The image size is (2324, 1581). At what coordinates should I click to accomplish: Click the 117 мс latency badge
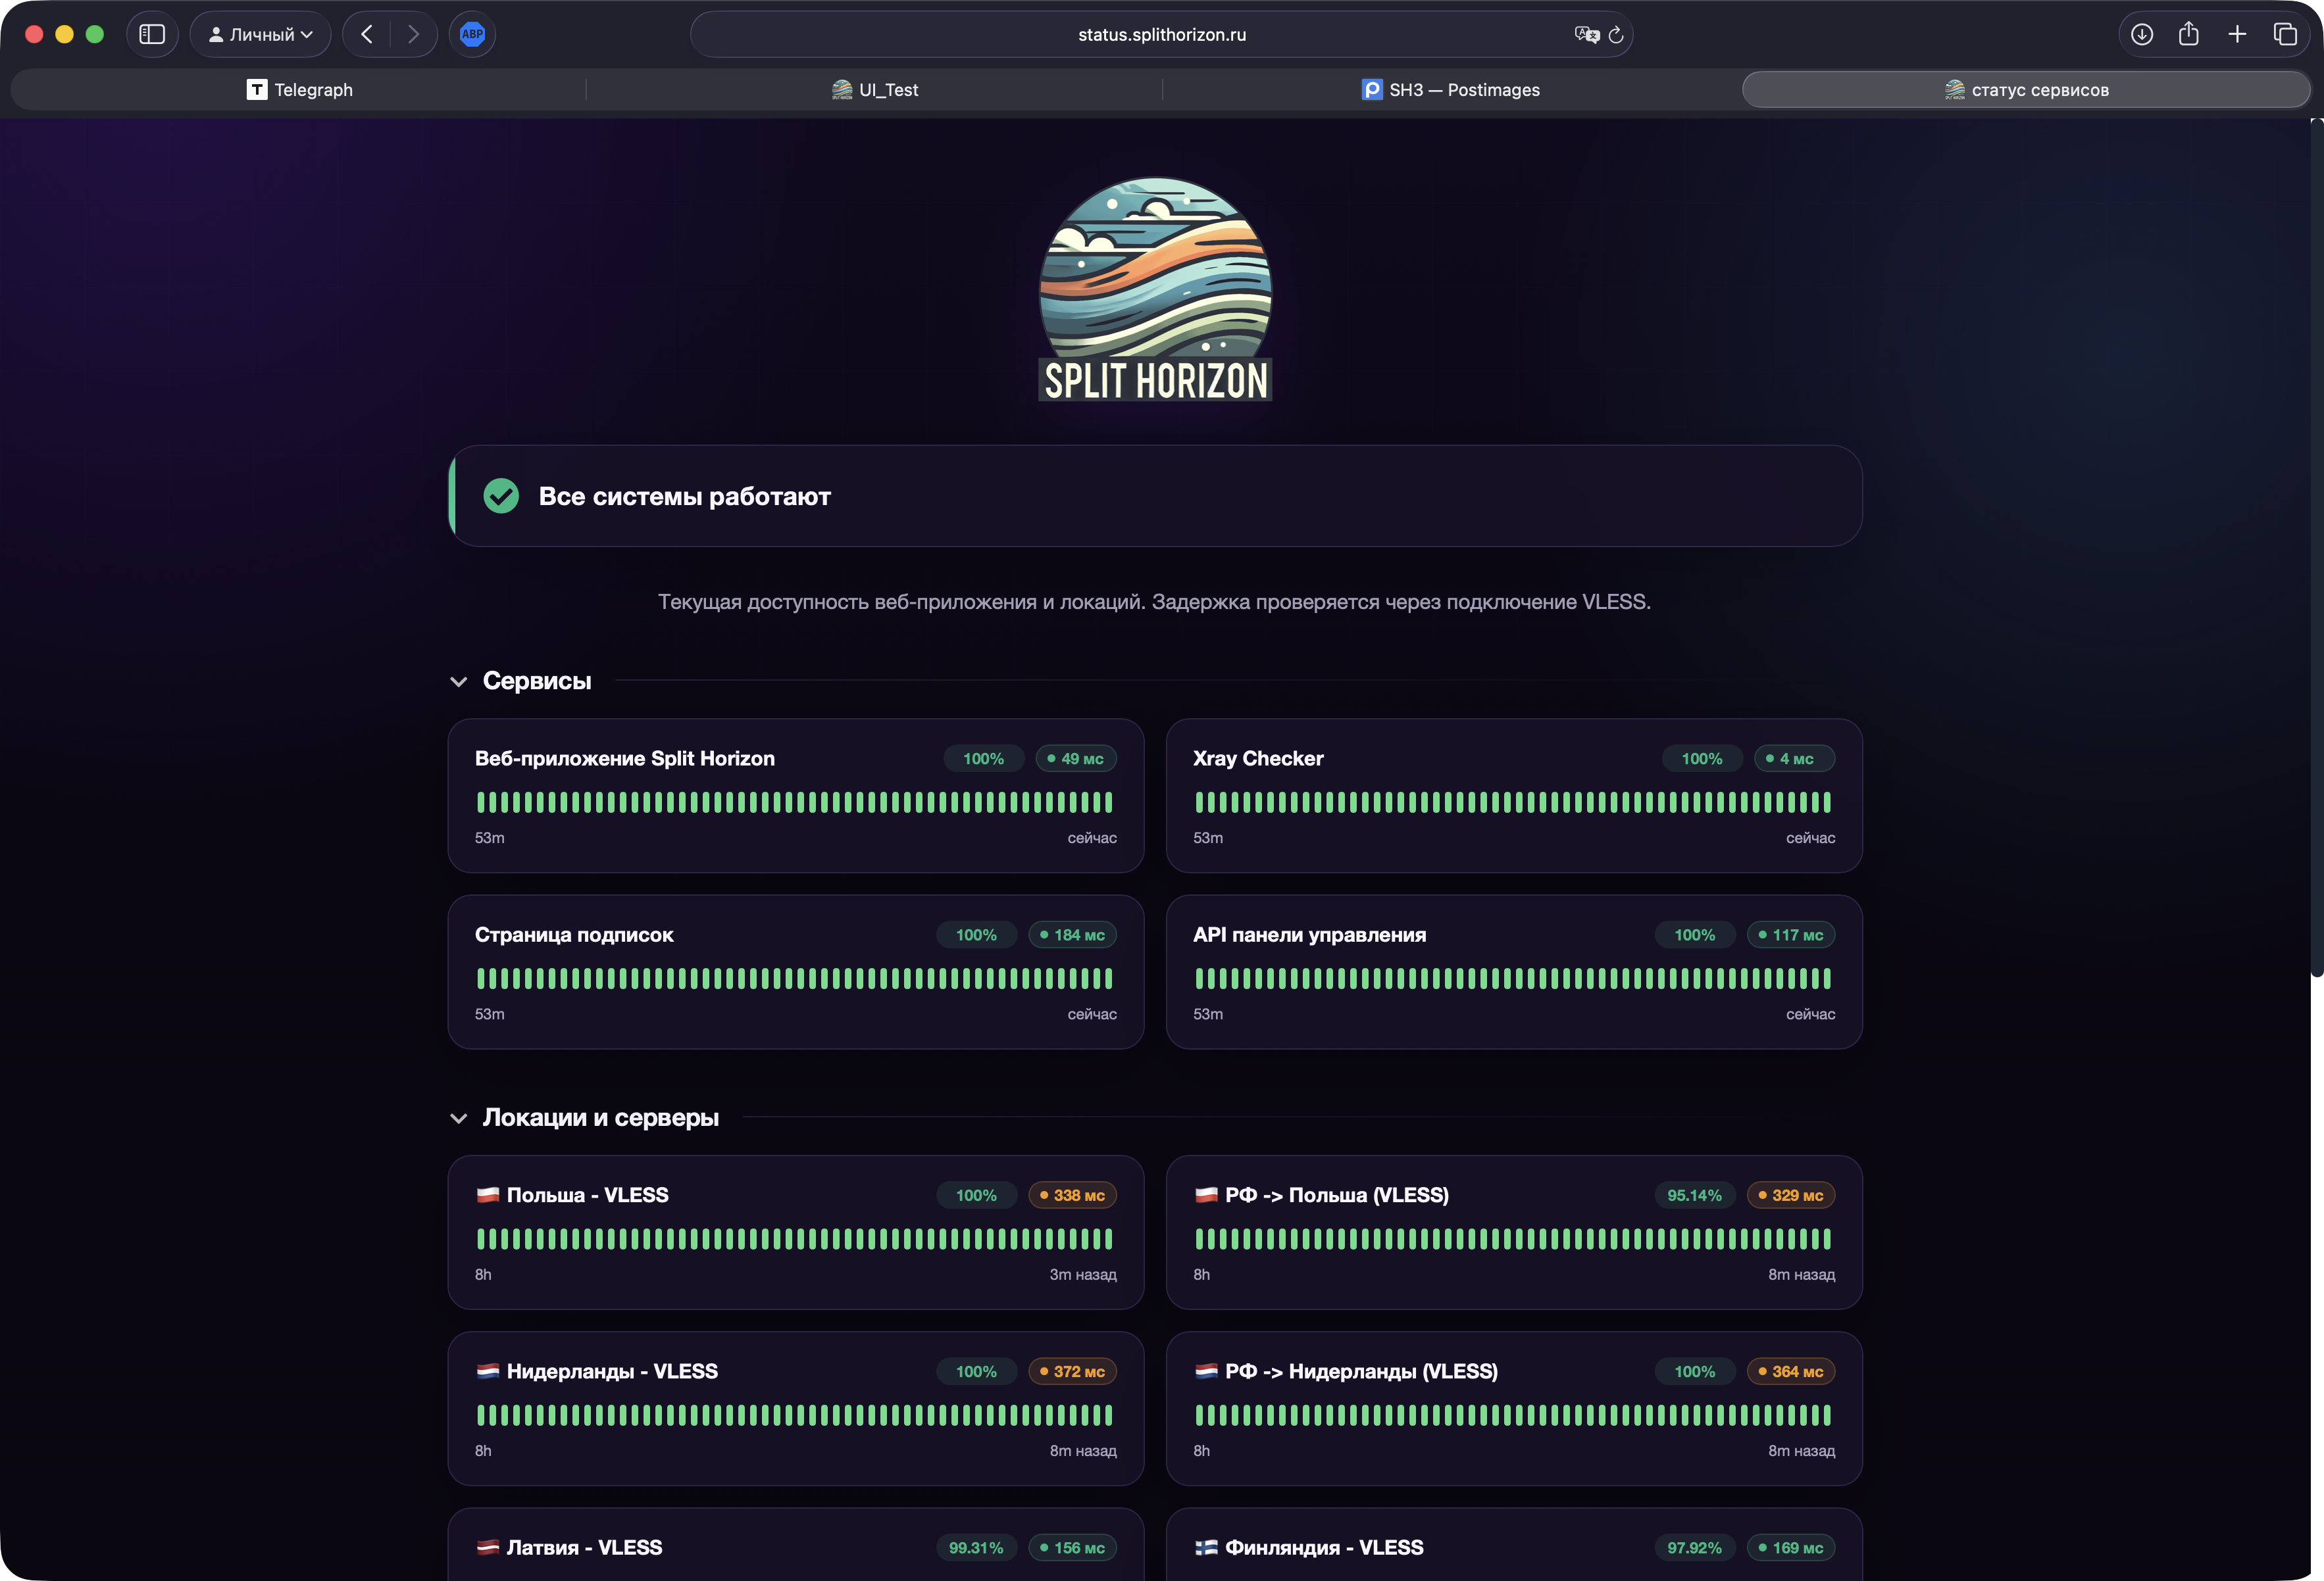pyautogui.click(x=1791, y=935)
